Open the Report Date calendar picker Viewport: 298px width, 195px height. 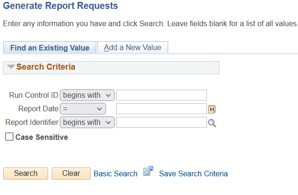[212, 109]
